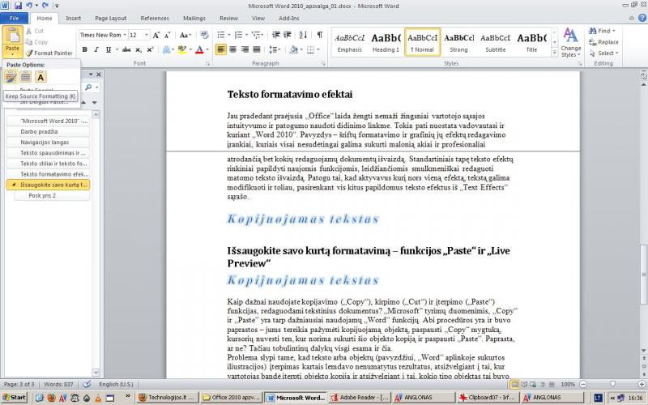Toggle Italic formatting

coord(96,49)
